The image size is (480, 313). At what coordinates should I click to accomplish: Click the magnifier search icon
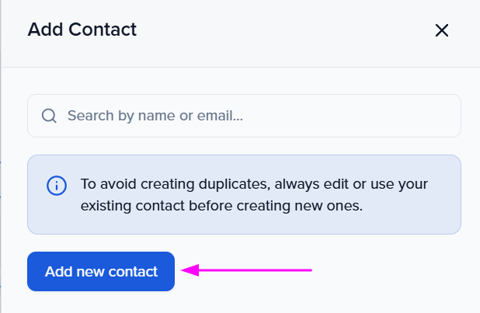[49, 116]
